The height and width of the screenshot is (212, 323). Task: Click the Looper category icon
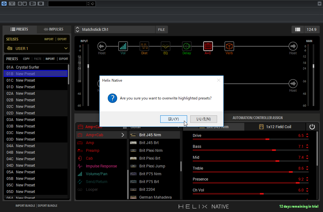[x=80, y=190]
